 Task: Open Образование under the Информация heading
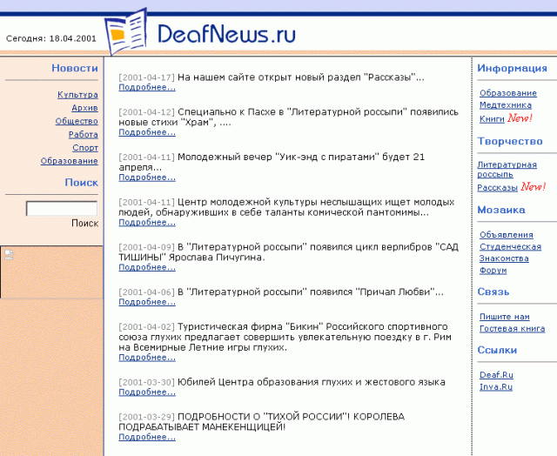tap(508, 93)
